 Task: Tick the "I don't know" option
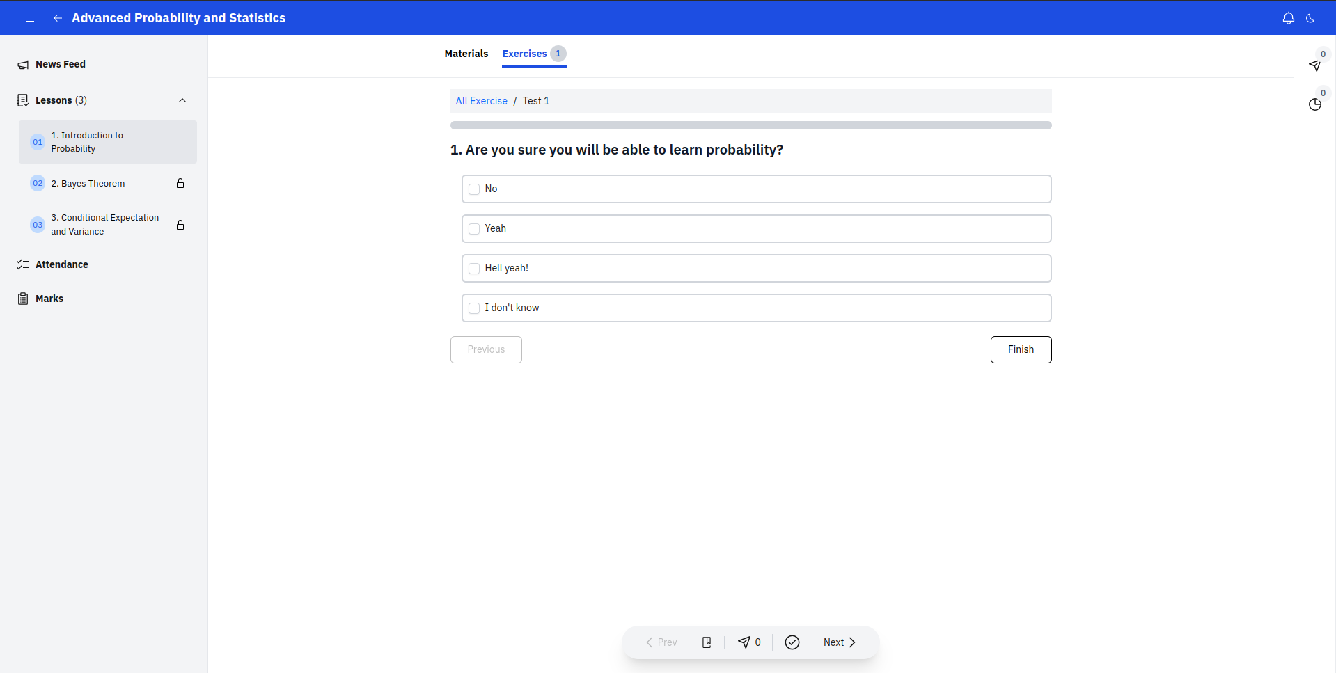(x=474, y=308)
